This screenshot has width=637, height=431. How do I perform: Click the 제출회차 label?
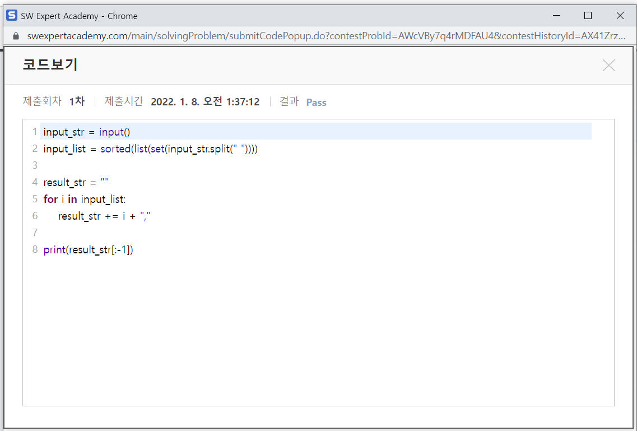42,101
